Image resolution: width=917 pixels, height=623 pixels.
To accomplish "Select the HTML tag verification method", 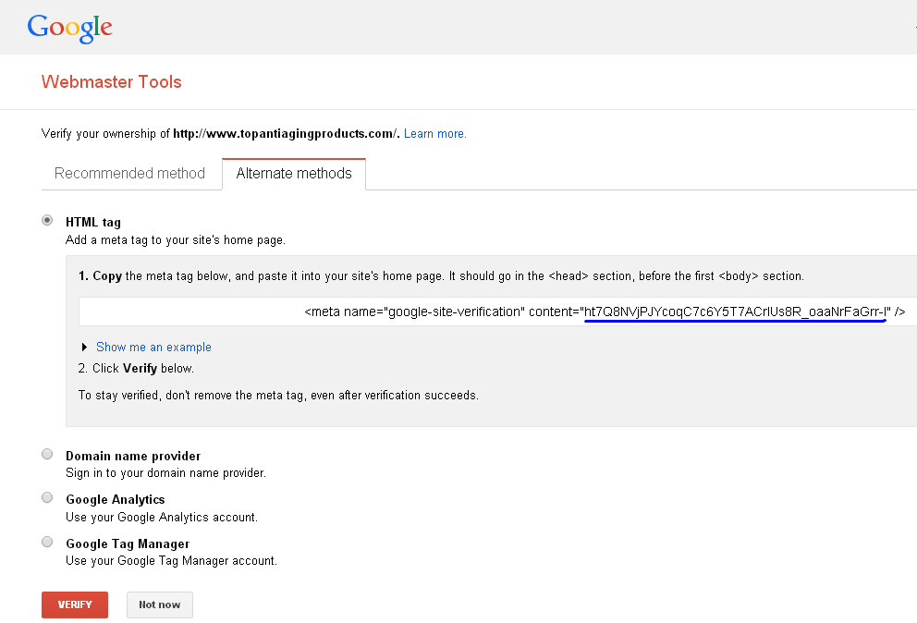I will tap(47, 220).
